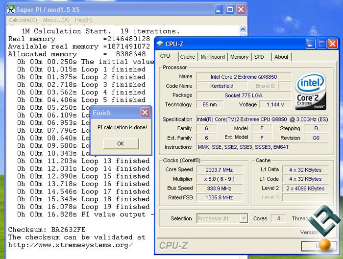Click the Revision value G0
Screen dimensions: 343x259
pyautogui.click(x=316, y=138)
